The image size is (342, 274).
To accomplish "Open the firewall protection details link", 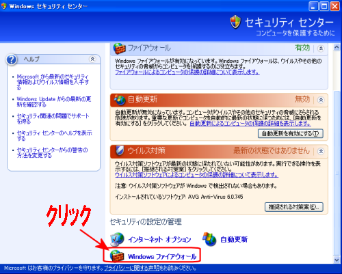I will (187, 72).
